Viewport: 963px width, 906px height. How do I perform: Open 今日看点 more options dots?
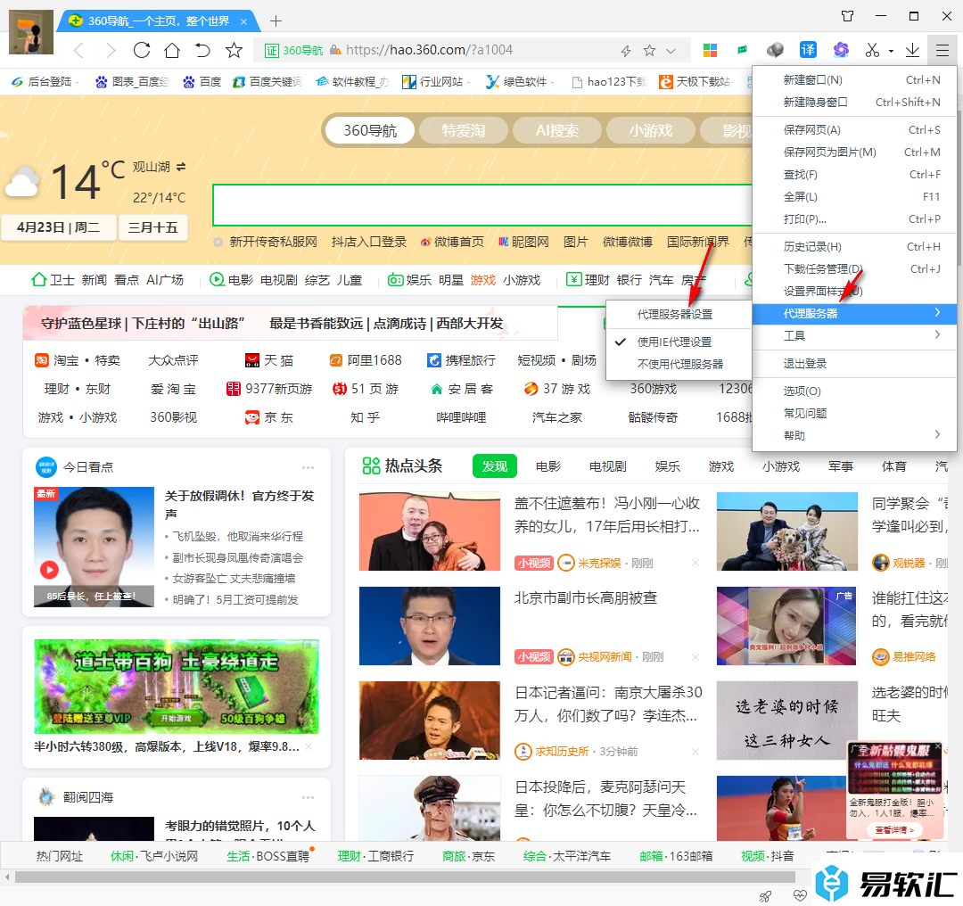pos(308,467)
